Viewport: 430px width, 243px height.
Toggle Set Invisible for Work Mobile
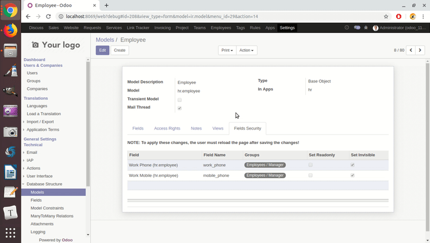[352, 175]
